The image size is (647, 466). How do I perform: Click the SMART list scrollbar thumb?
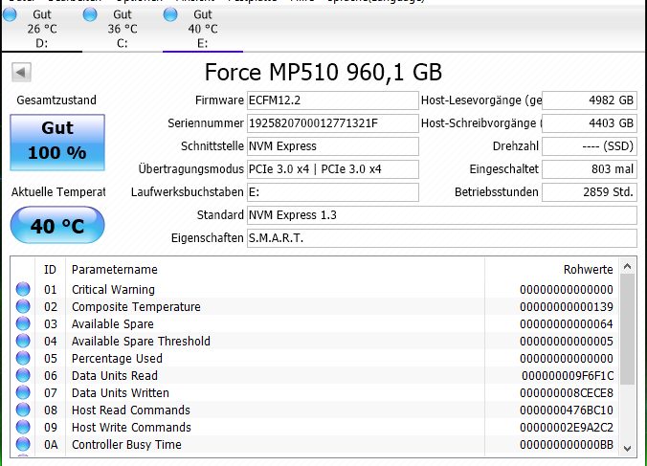627,329
